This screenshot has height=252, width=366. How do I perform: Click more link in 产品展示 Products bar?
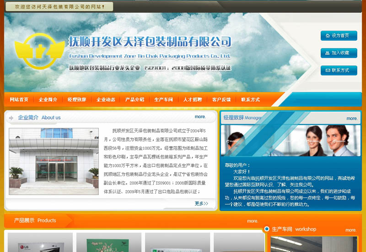pos(253,221)
